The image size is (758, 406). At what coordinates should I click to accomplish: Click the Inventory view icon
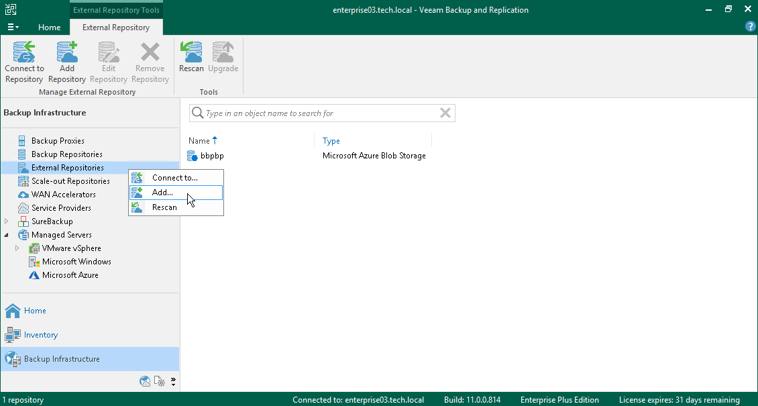point(13,334)
